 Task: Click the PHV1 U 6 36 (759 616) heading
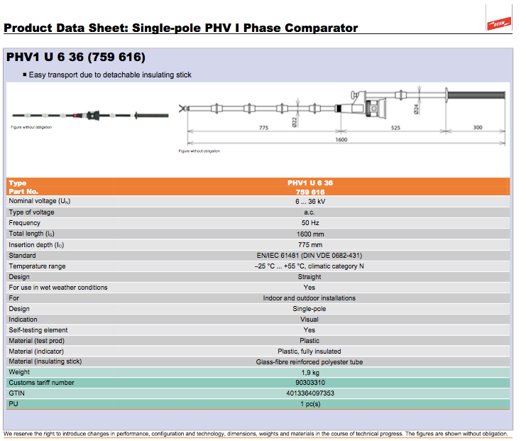pos(76,57)
